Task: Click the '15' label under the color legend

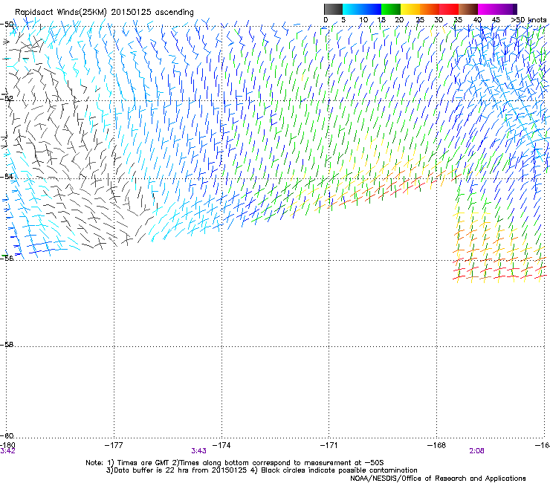Action: pyautogui.click(x=381, y=20)
